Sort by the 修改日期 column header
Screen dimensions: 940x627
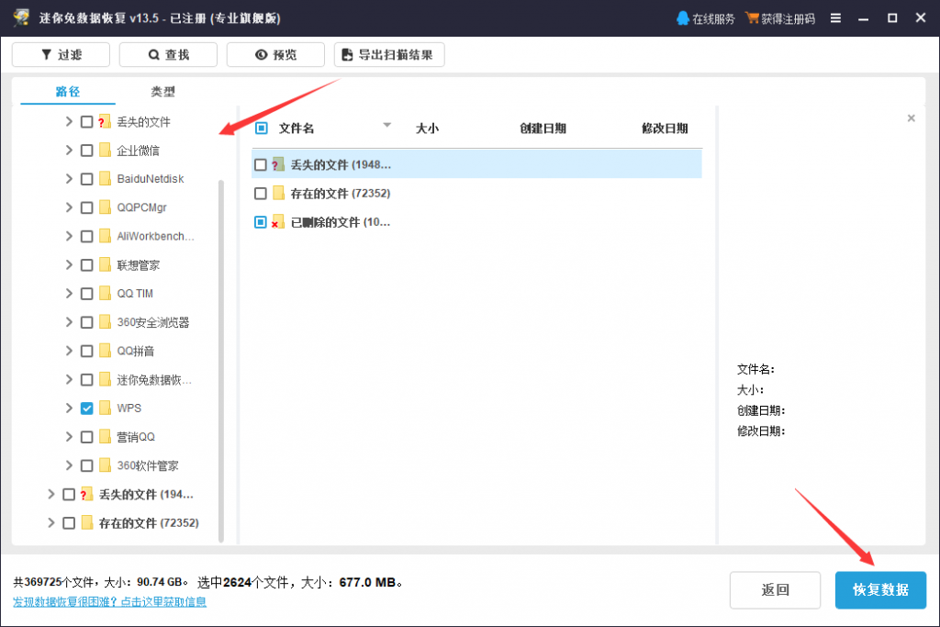[665, 129]
